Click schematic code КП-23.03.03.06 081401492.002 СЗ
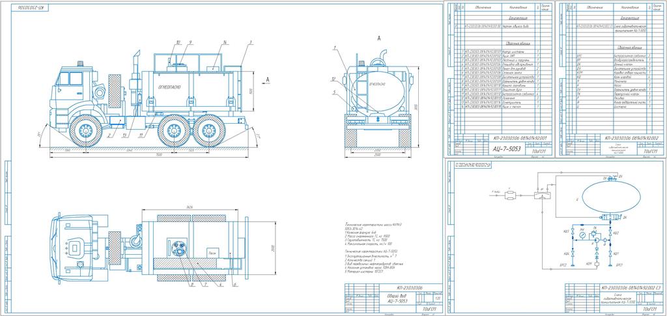Viewport: 667px width, 316px height. coord(631,289)
